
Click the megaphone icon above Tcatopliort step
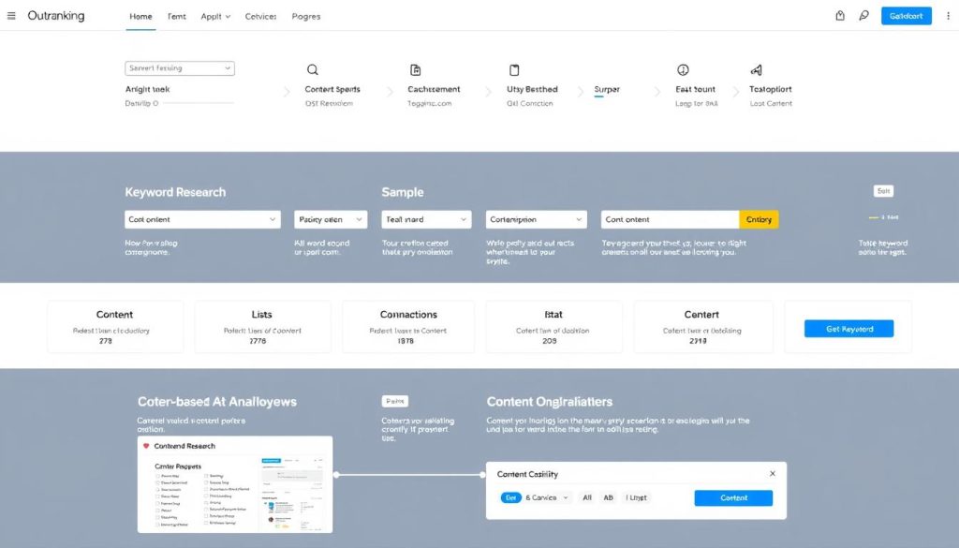coord(758,69)
